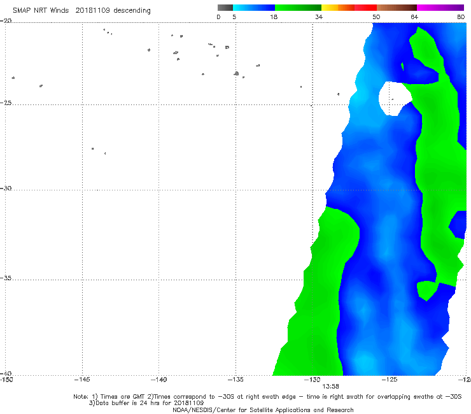The image size is (471, 414).
Task: Click the yellow-orange segment of the color bar
Action: tap(337, 8)
